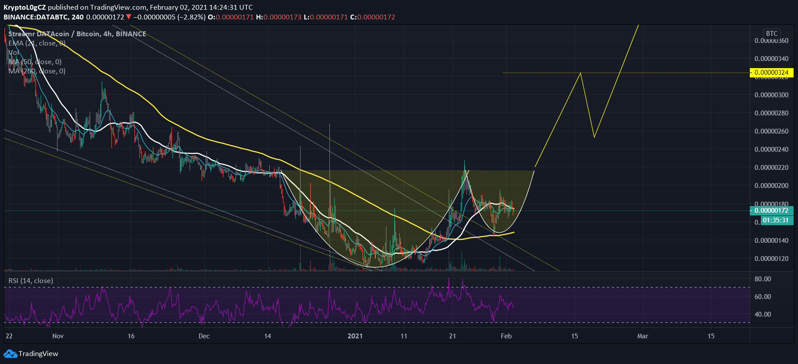Click the yellow zigzag price projection line
Viewport: 798px width, 364px height.
pos(607,102)
